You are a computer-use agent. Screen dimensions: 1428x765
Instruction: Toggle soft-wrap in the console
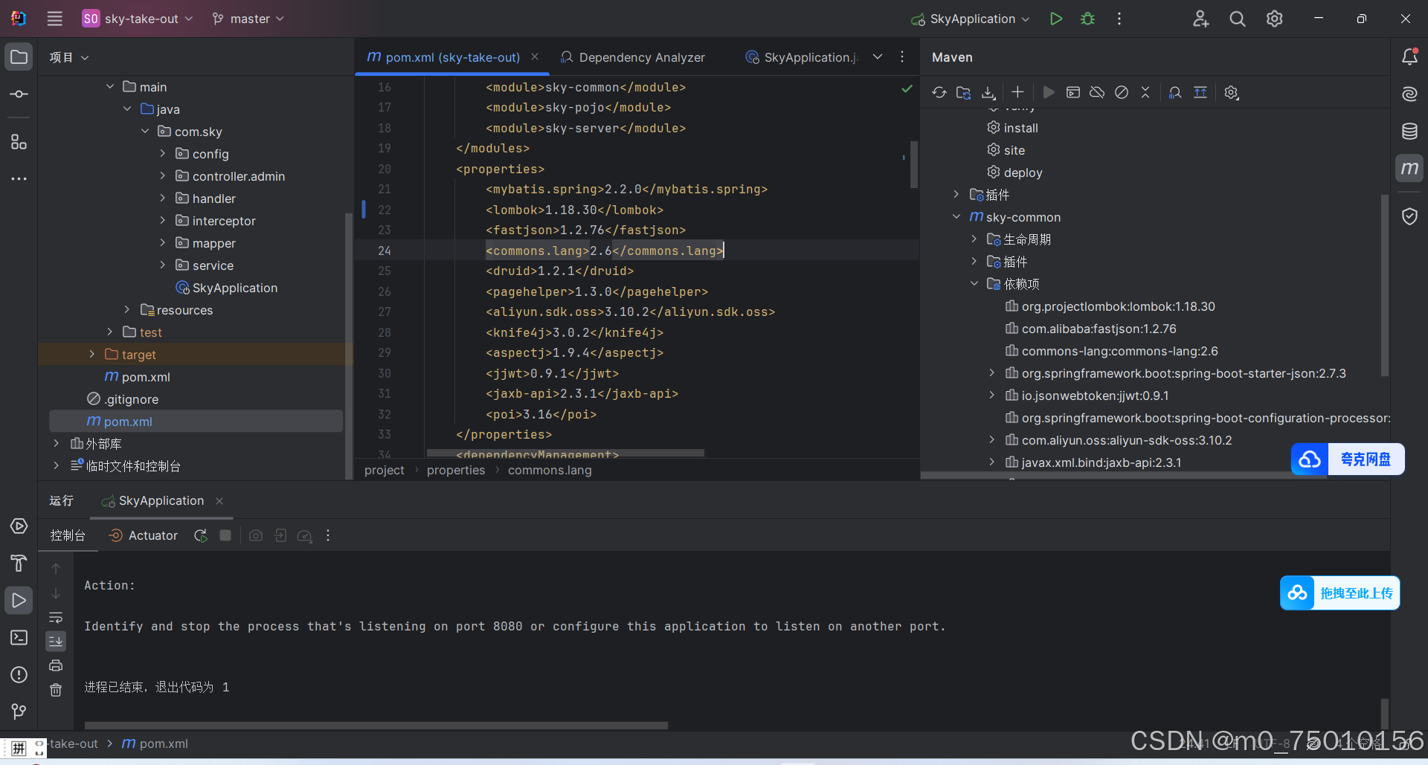tap(56, 618)
